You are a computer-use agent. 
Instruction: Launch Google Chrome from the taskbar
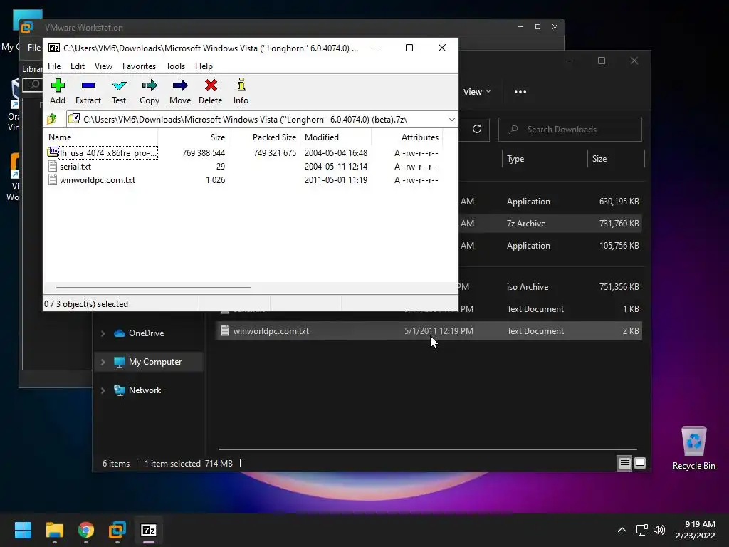pyautogui.click(x=86, y=530)
